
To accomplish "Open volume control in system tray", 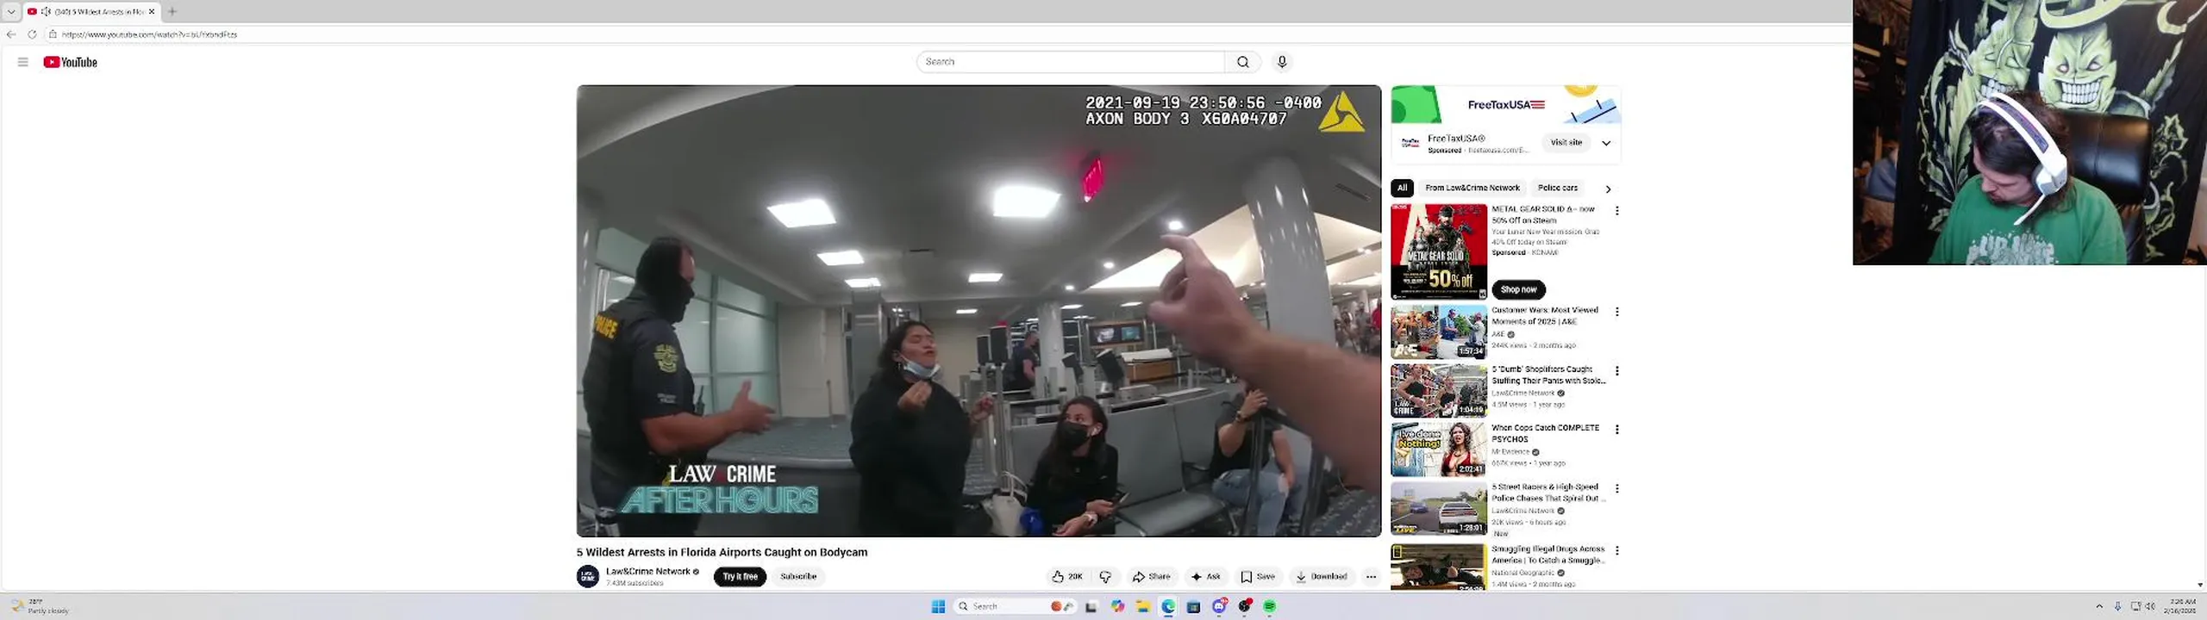I will [2150, 606].
